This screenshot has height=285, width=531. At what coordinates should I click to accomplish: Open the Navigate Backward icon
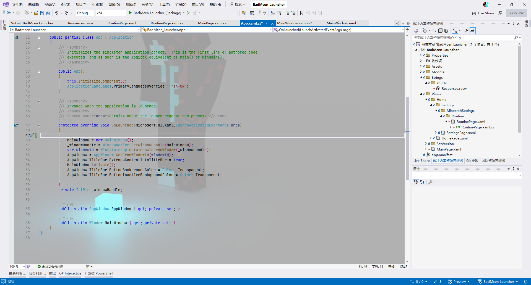click(x=9, y=13)
